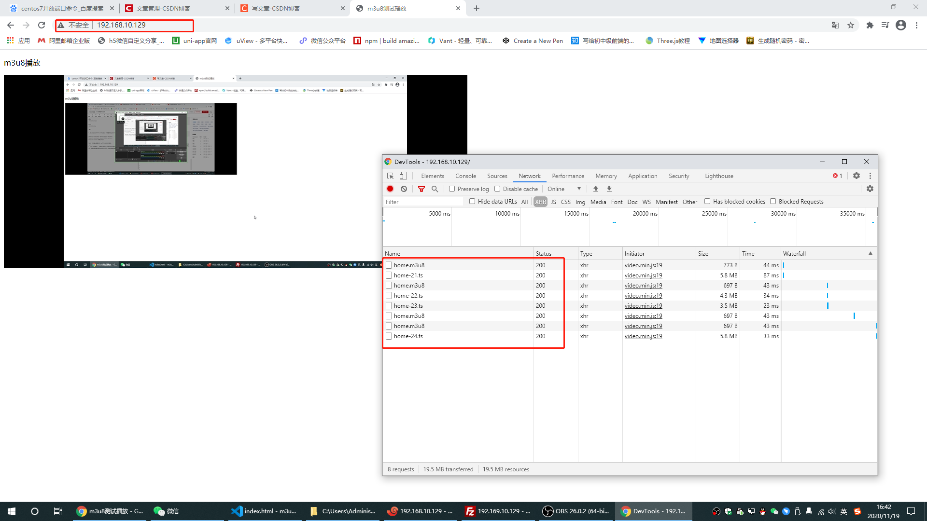Open network settings gear icon
Screen dimensions: 927x521
tap(870, 189)
